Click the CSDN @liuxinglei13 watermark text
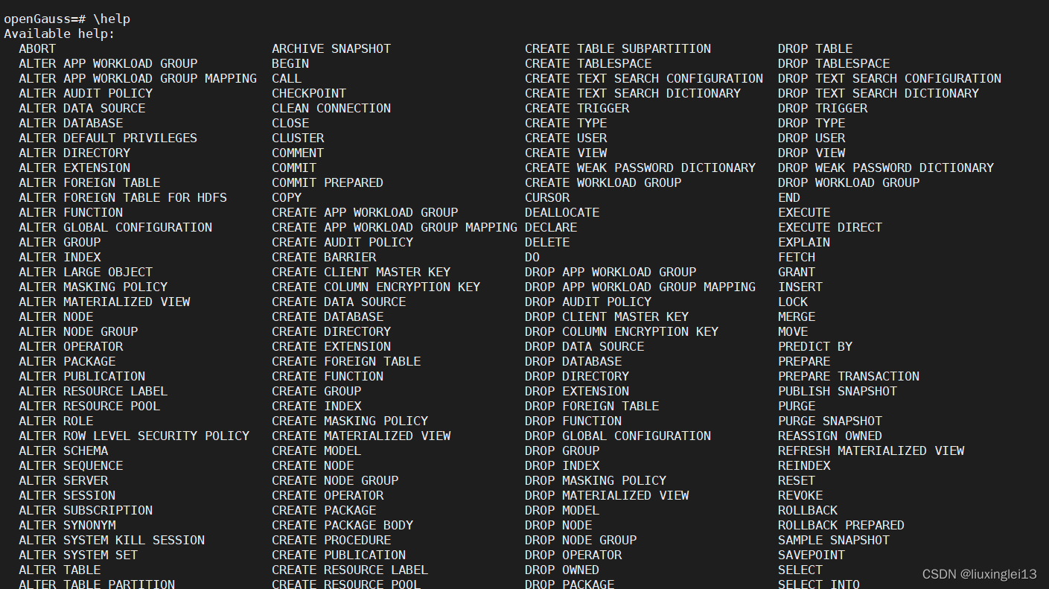The height and width of the screenshot is (589, 1049). tap(980, 574)
